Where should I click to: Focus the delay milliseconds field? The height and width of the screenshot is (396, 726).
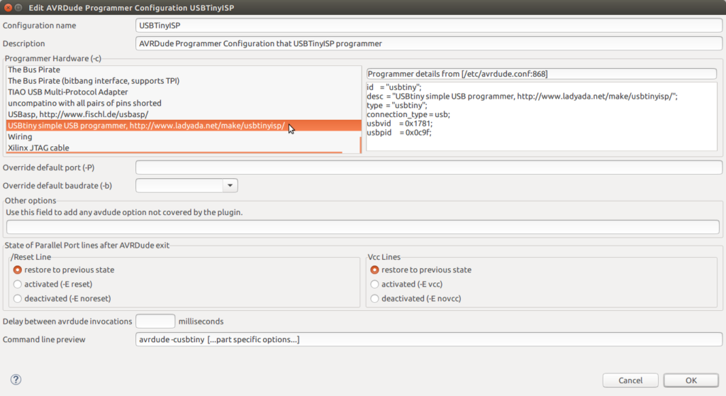coord(155,321)
